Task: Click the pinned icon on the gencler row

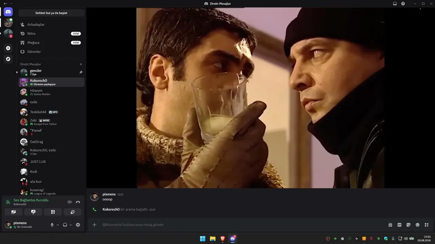Action: (x=81, y=72)
